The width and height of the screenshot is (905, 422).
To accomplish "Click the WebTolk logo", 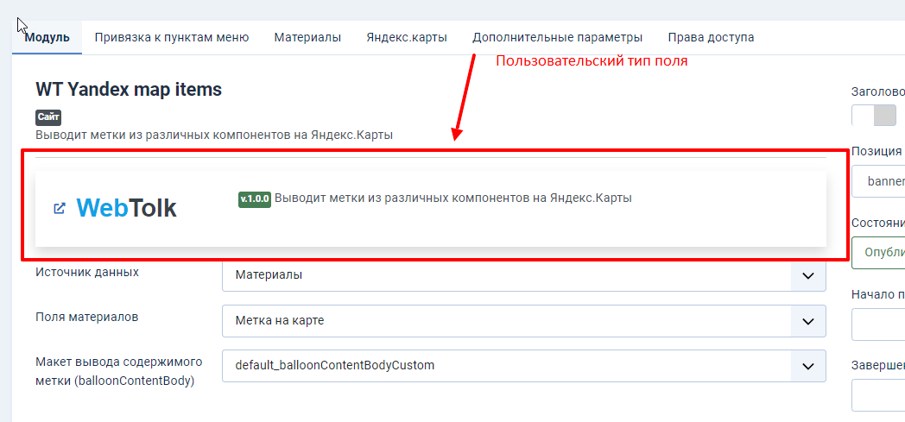I will pos(126,208).
